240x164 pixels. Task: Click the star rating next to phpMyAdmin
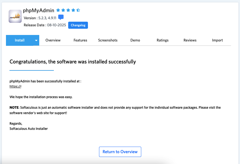click(68, 10)
